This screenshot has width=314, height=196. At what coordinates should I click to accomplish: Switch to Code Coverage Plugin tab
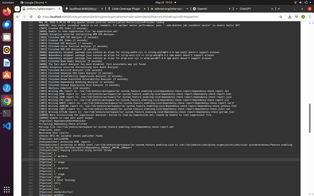tap(126, 9)
